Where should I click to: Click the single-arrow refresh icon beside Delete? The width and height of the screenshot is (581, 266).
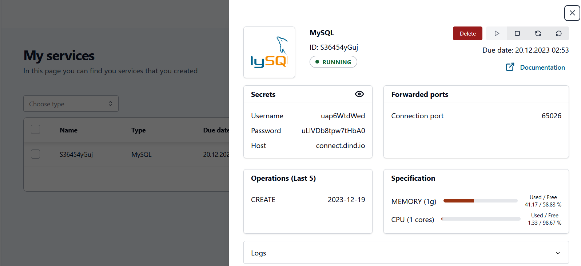click(559, 33)
